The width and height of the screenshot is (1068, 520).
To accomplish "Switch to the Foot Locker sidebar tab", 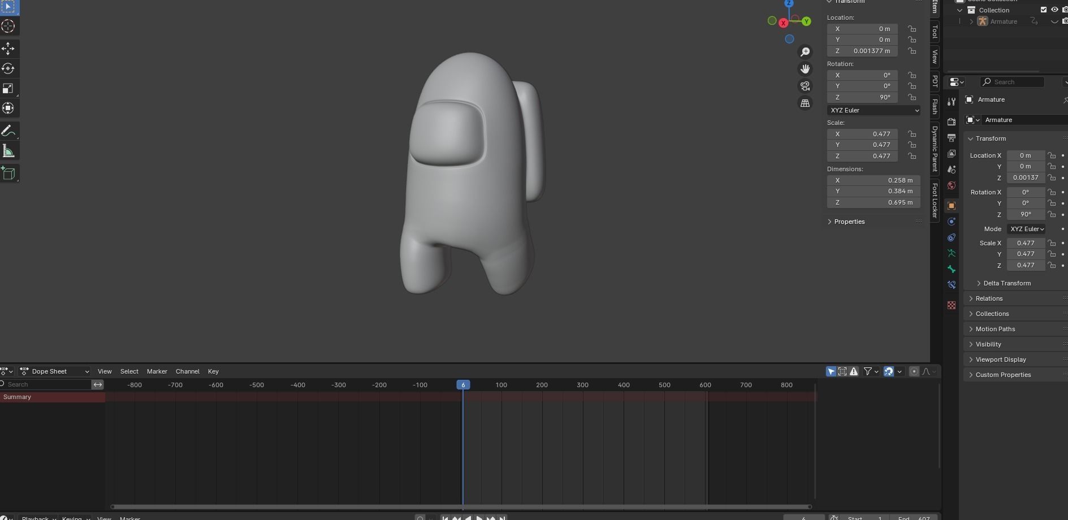I will [935, 201].
